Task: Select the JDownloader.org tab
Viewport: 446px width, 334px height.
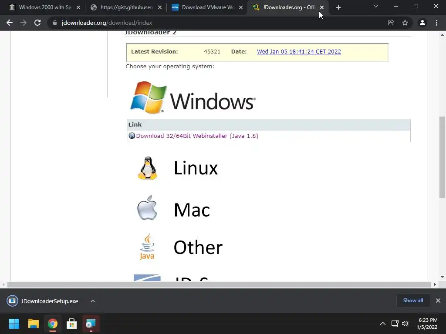Action: (288, 7)
